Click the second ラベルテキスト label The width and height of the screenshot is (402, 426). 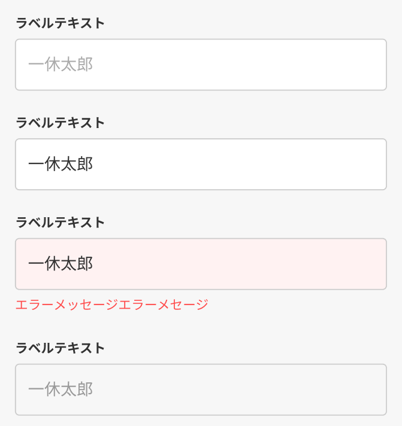point(61,123)
